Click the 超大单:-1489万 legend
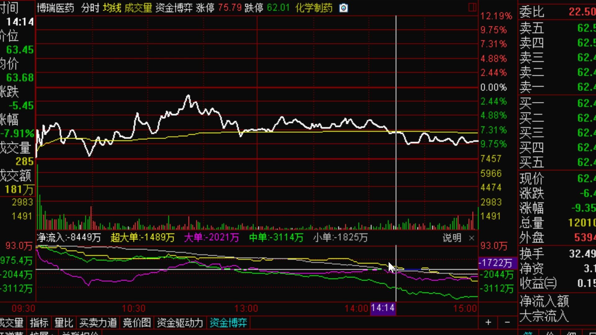 coord(142,238)
